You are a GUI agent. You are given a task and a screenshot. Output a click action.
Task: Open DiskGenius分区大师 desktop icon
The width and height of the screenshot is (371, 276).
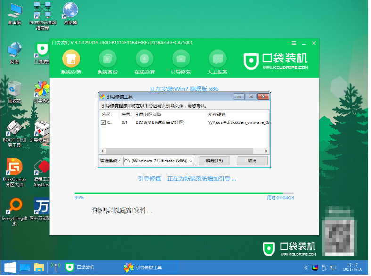(x=15, y=173)
